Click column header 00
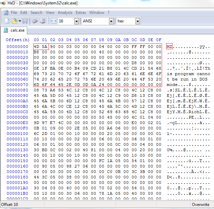 point(36,40)
